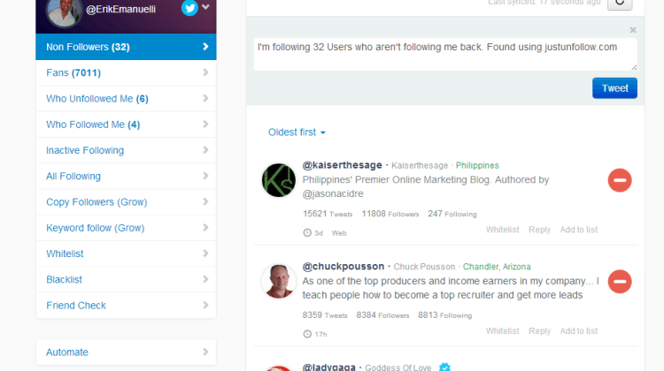Screen dimensions: 664x371
Task: Go to Inactive Following
Action: 126,150
